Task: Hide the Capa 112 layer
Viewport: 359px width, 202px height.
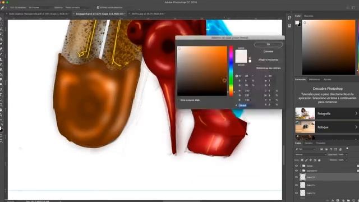Action: [x=297, y=193]
